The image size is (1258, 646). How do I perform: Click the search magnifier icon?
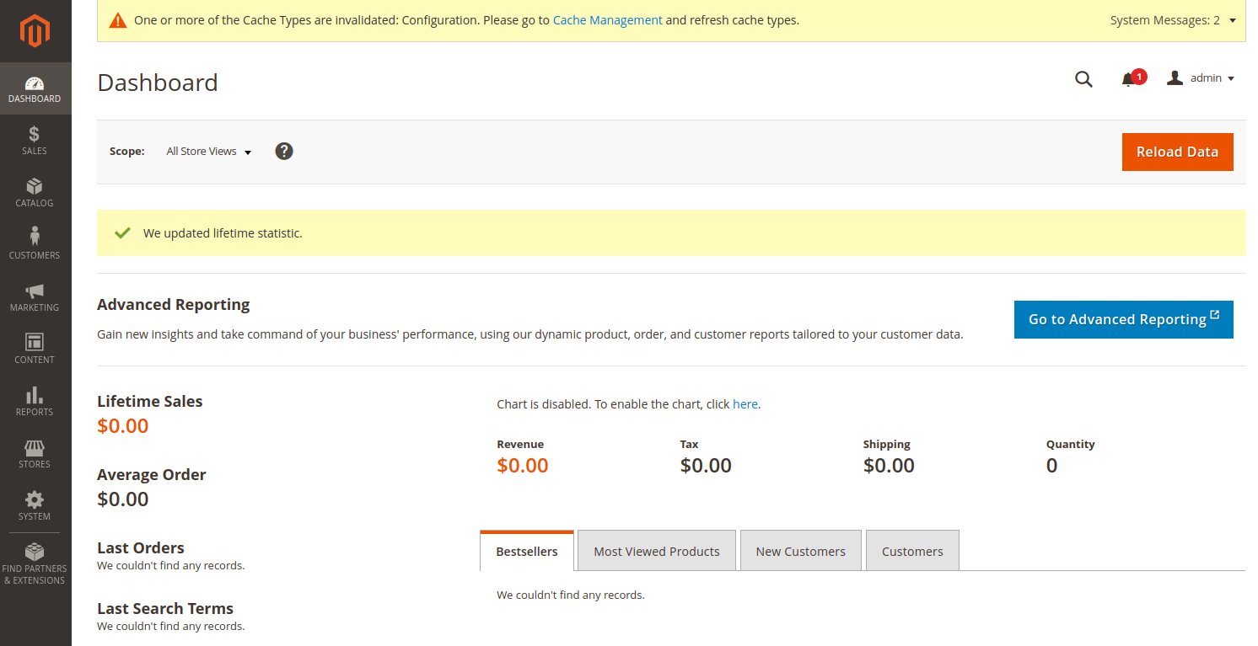point(1083,79)
